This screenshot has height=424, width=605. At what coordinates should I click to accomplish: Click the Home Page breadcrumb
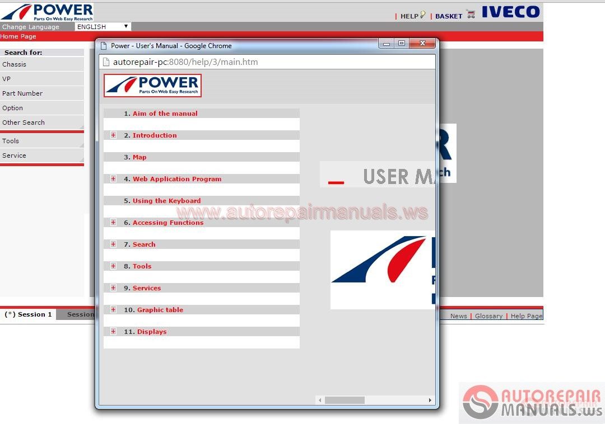coord(18,36)
